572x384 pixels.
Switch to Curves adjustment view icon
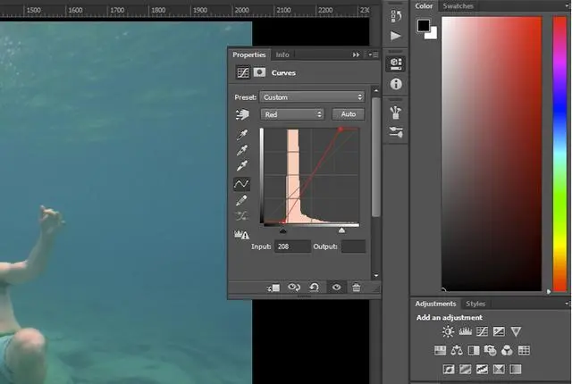(x=242, y=72)
